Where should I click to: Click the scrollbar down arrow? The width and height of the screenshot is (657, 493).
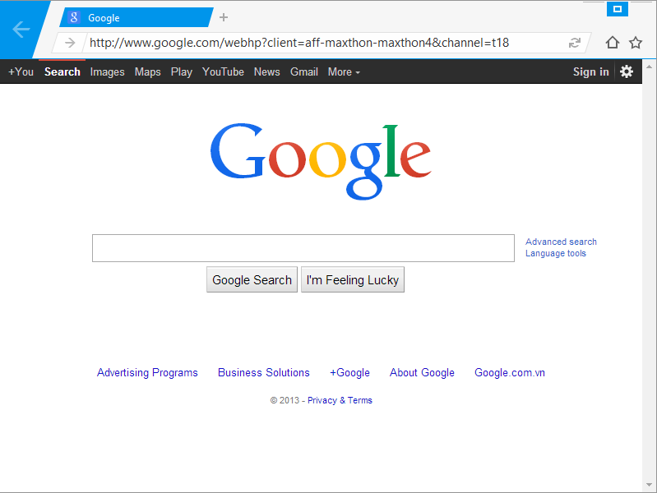click(x=649, y=485)
